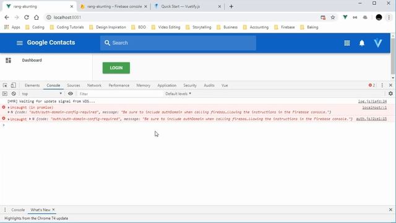Bookmark page with star icon
396x223 pixels.
tap(333, 17)
